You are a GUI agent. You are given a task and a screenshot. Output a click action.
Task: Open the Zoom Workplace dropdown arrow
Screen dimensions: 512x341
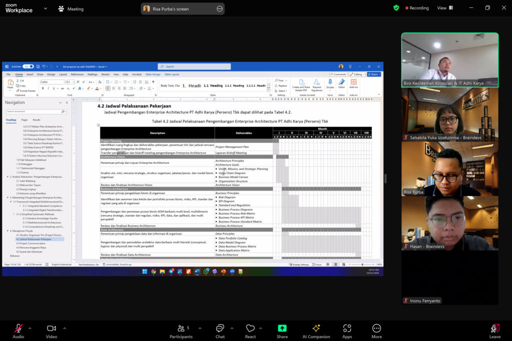point(45,9)
